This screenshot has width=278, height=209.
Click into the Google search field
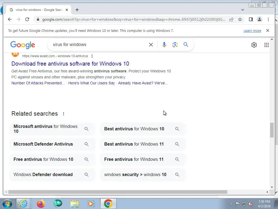coord(99,45)
